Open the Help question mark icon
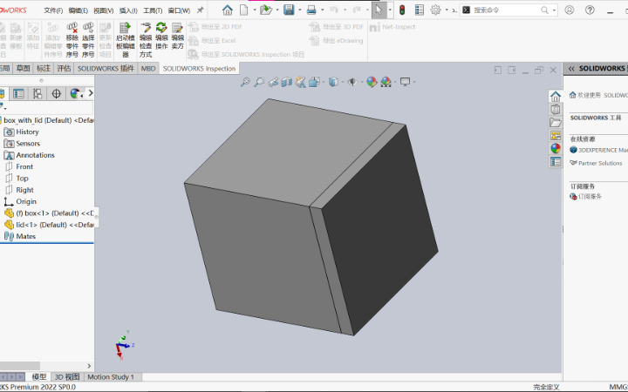628x392 pixels. tap(590, 10)
